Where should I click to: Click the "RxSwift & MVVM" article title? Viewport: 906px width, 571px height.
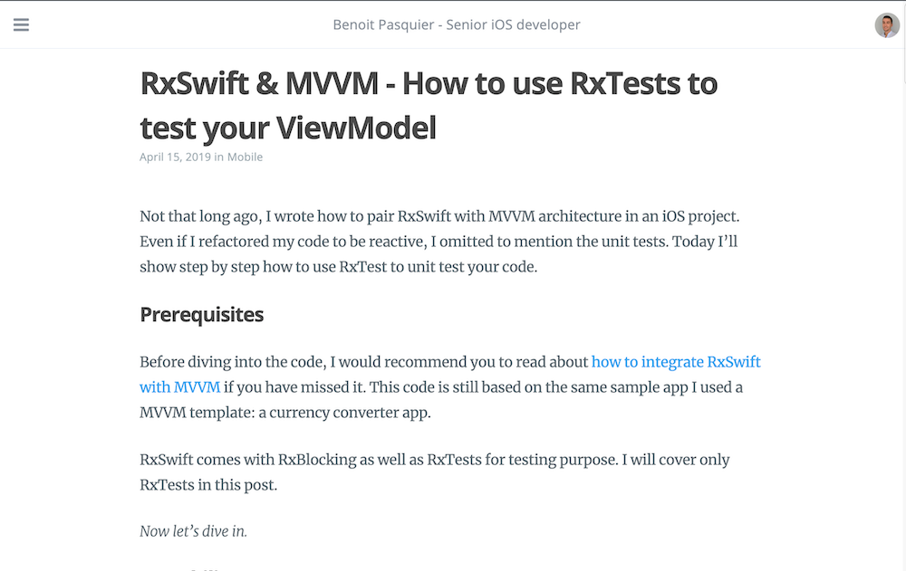coord(428,84)
